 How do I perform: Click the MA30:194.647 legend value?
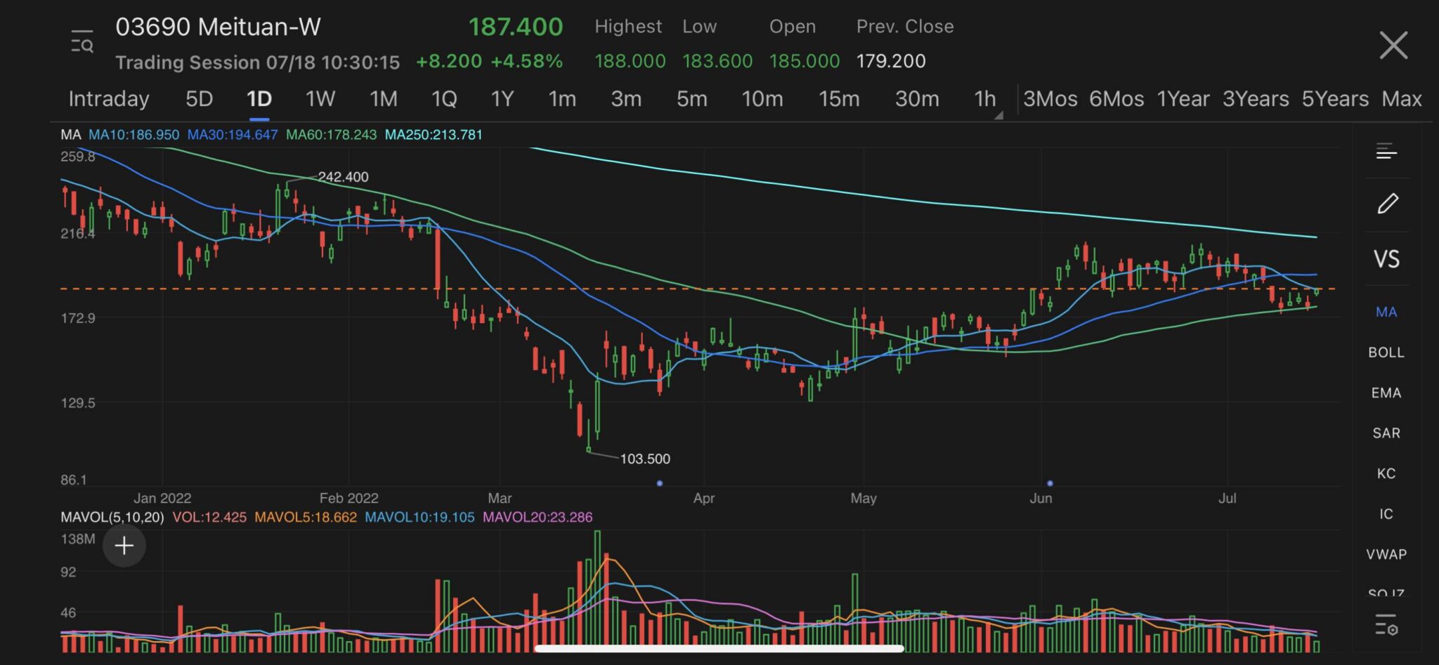pos(233,134)
